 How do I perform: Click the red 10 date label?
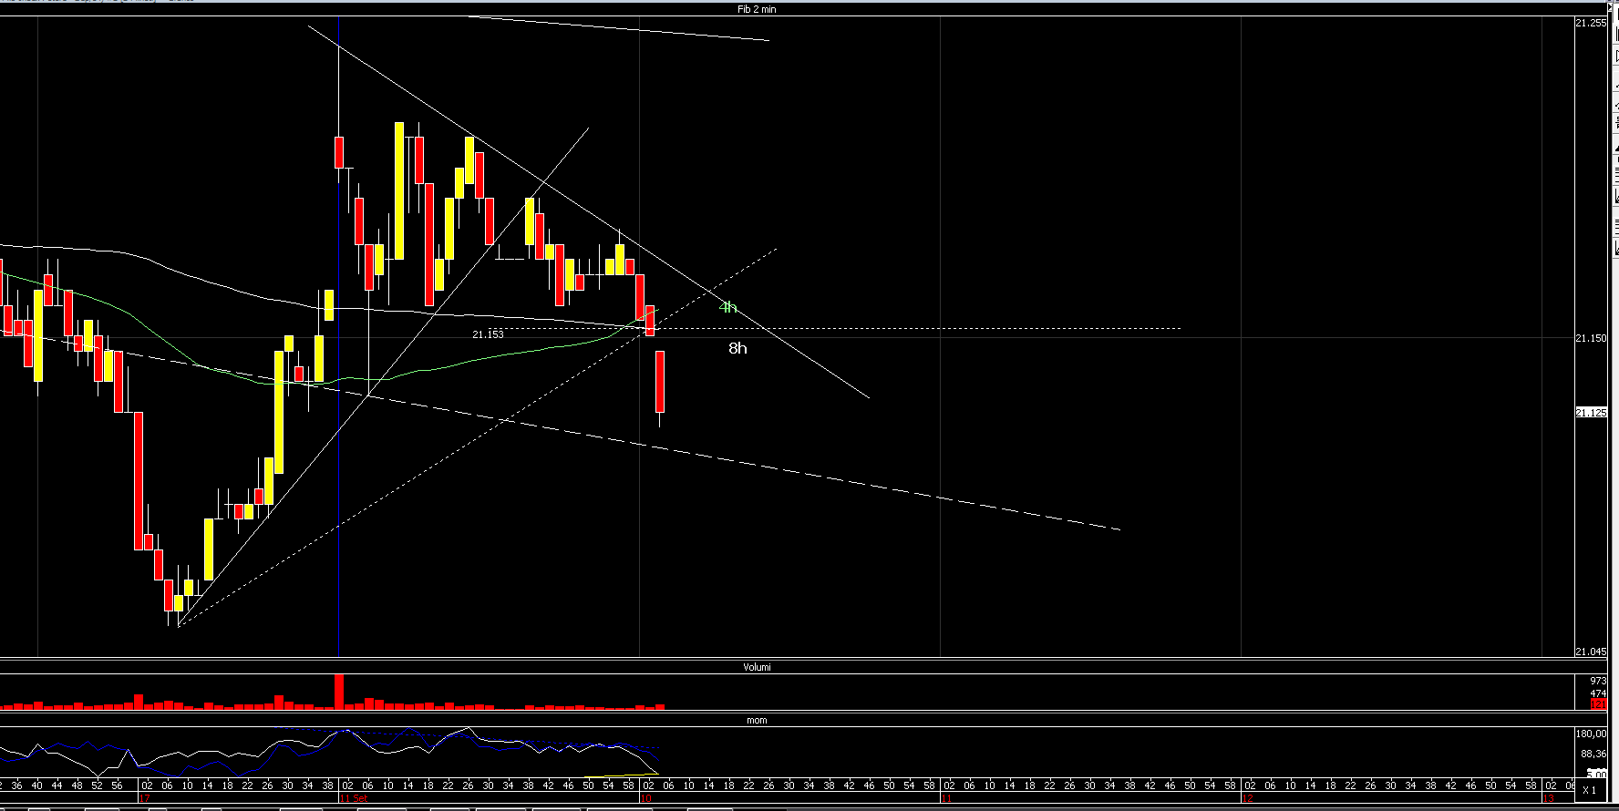[x=645, y=798]
